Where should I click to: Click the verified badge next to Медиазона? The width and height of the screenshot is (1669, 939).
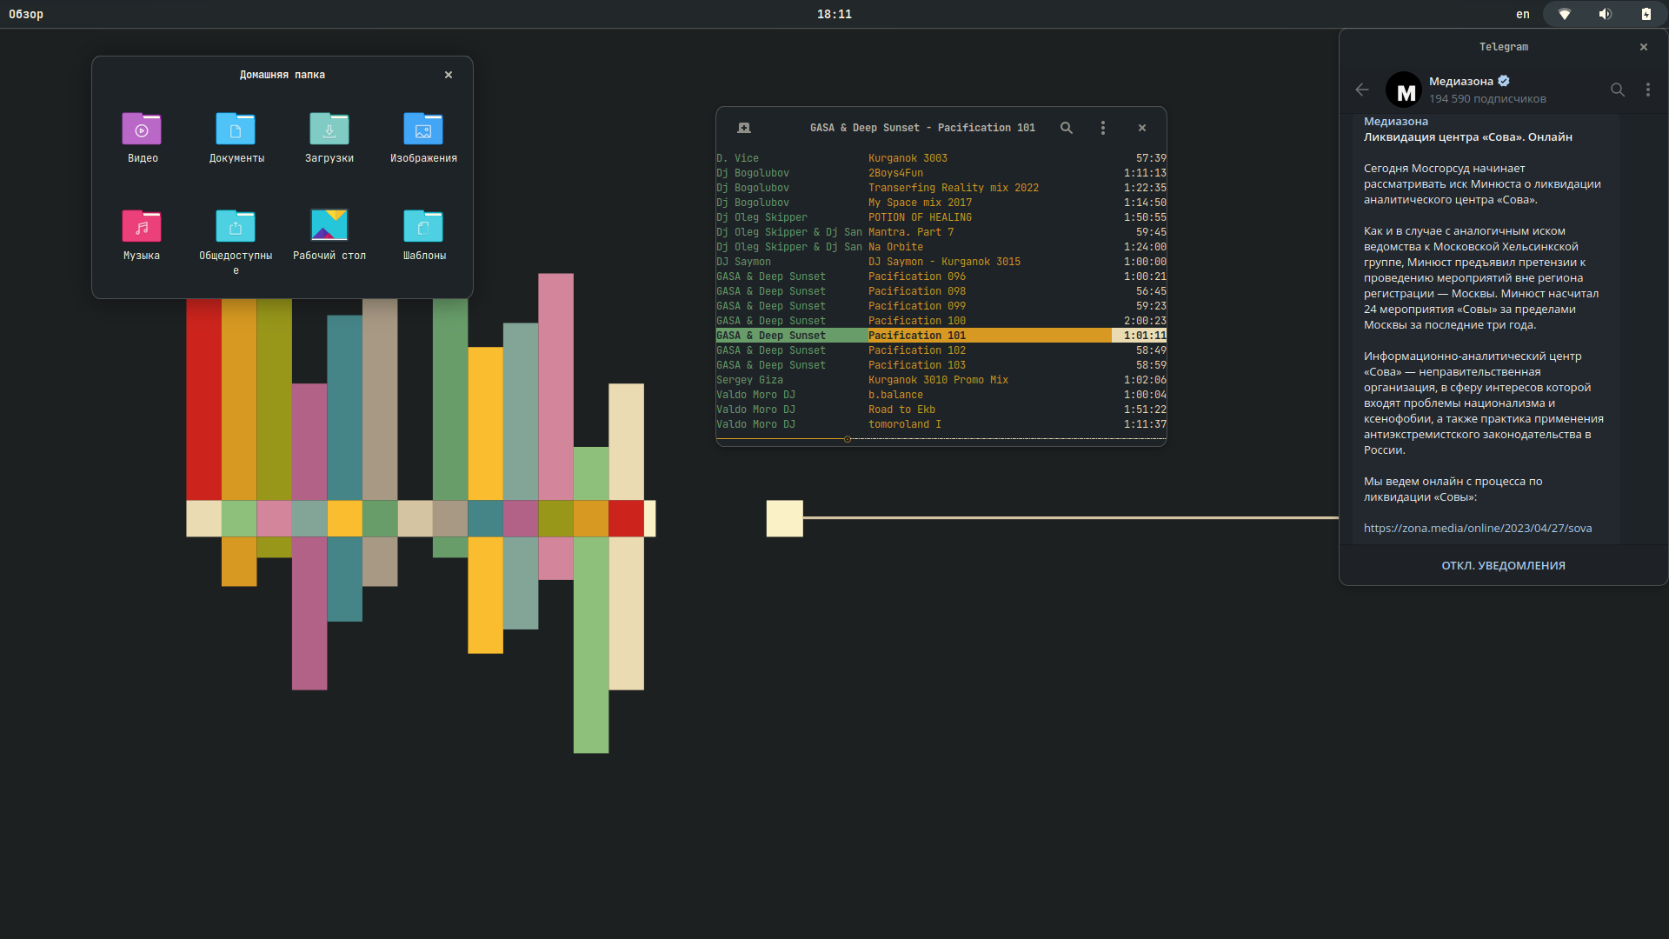(x=1504, y=80)
